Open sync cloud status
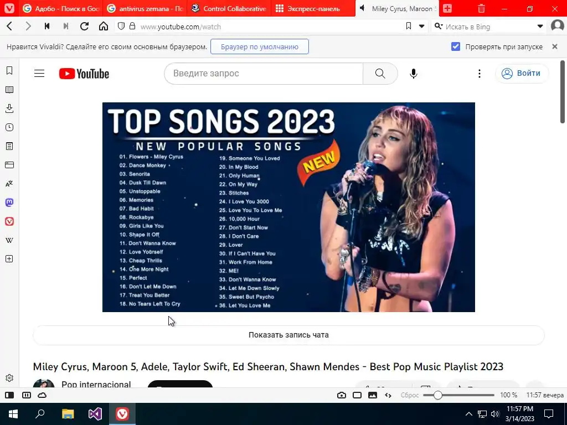The width and height of the screenshot is (567, 425). pos(42,395)
